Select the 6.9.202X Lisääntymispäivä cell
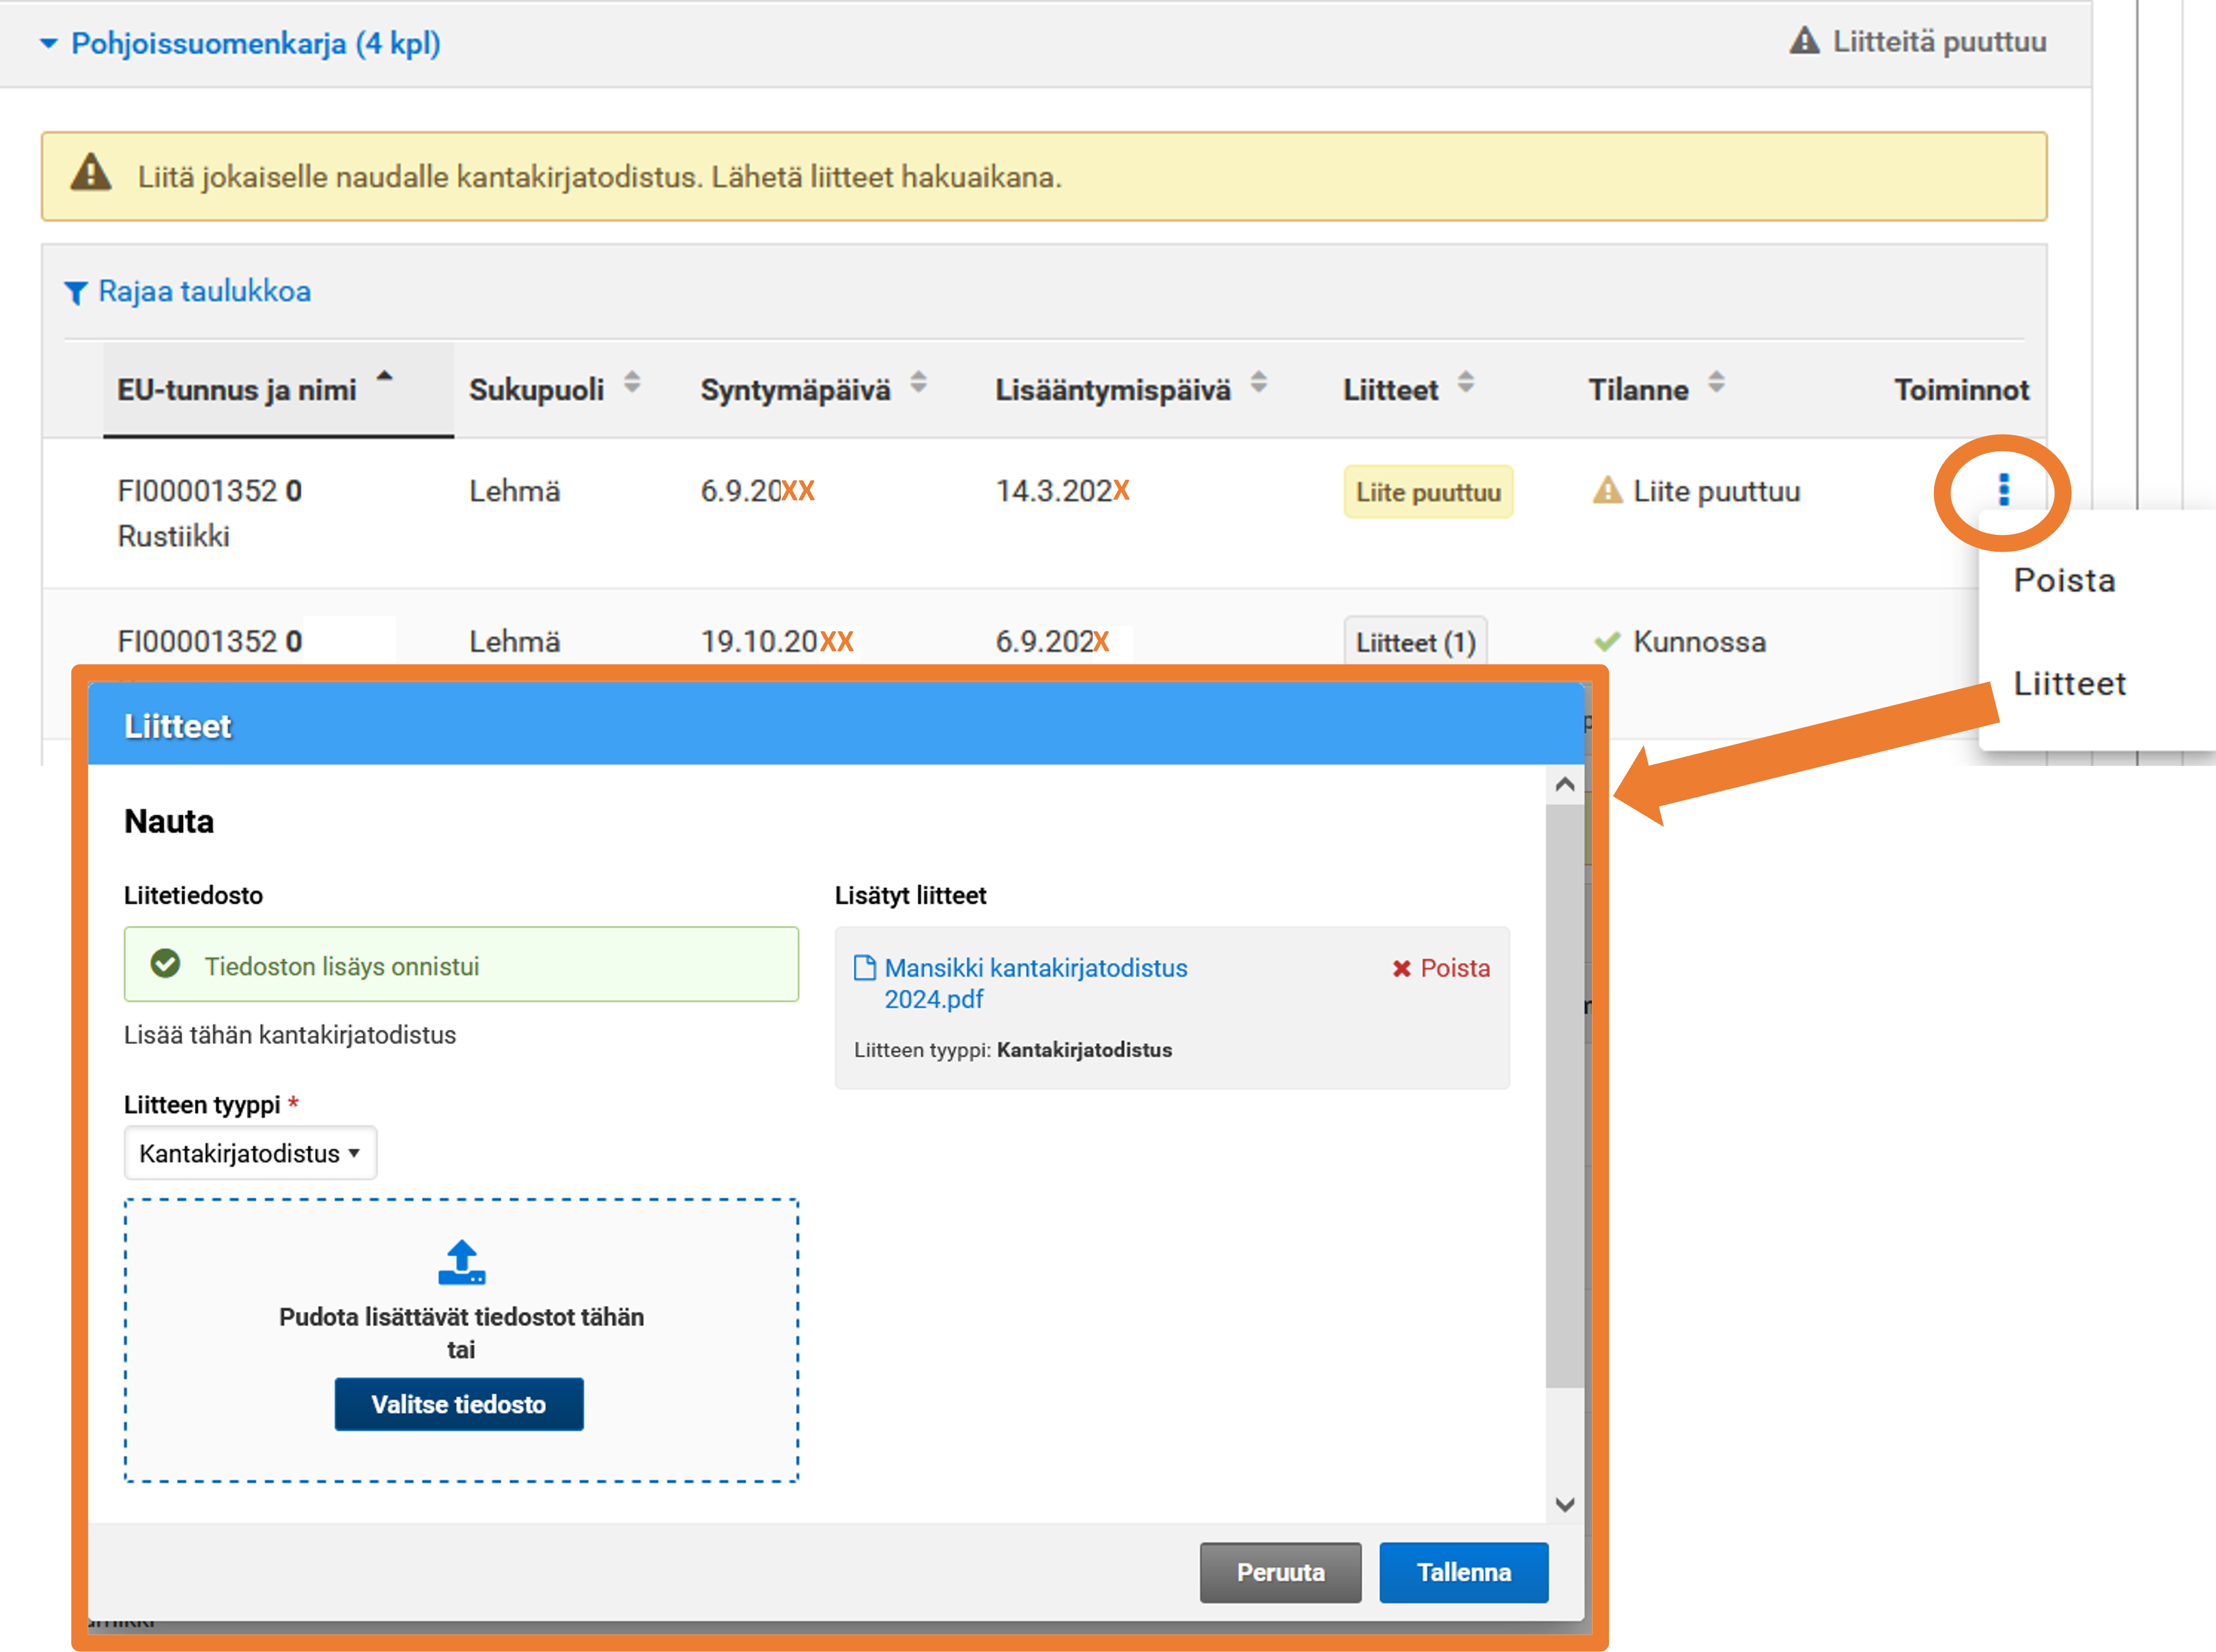Image resolution: width=2216 pixels, height=1652 pixels. click(x=1053, y=641)
